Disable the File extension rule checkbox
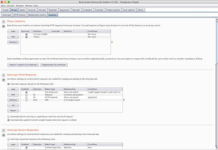Image resolution: width=218 pixels, height=150 pixels. tap(26, 92)
